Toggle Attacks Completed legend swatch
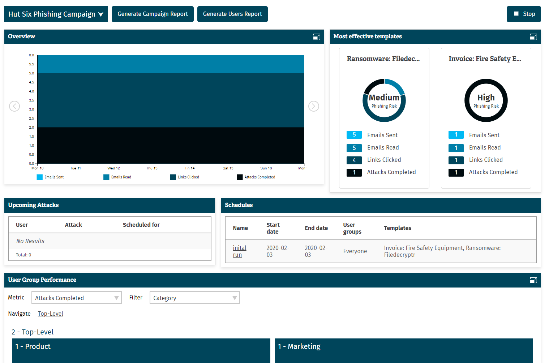 240,177
